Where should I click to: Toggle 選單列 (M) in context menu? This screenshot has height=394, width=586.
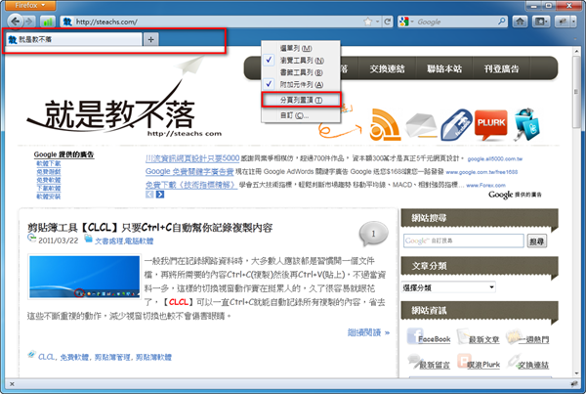coord(301,48)
